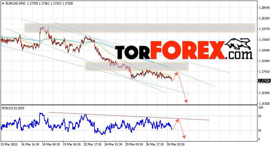Click the TORFOREX.com watermark logo
Image resolution: width=272 pixels, height=148 pixels.
pos(183,50)
